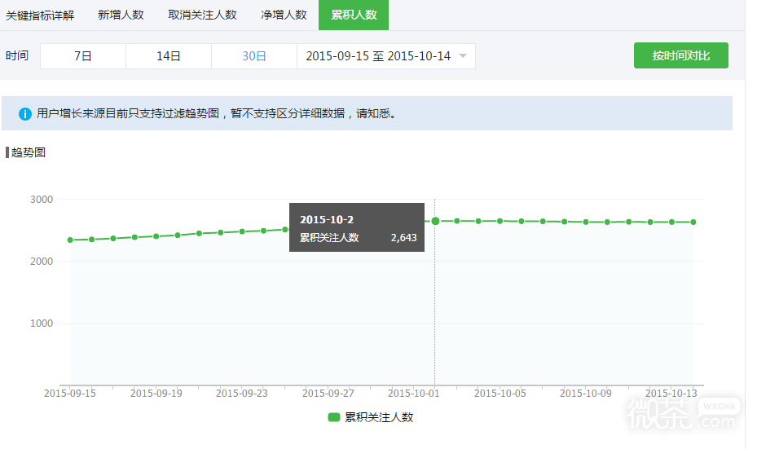Click the 2015-09-27 x-axis label
This screenshot has width=757, height=449.
click(x=328, y=394)
